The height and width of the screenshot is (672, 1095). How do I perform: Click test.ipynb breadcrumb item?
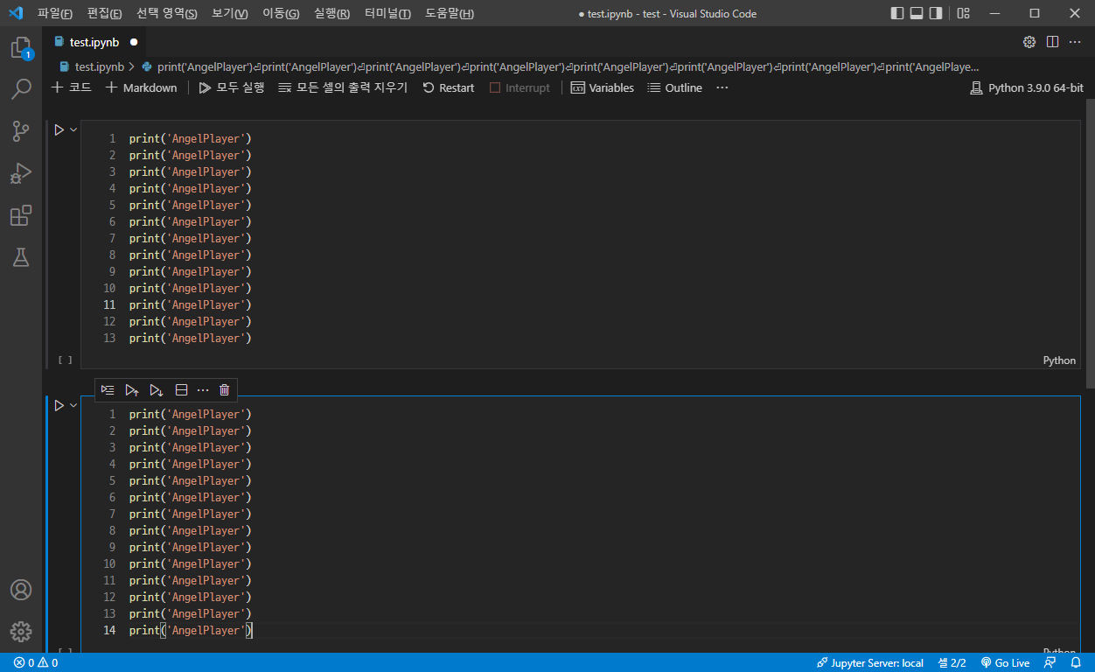tap(92, 66)
